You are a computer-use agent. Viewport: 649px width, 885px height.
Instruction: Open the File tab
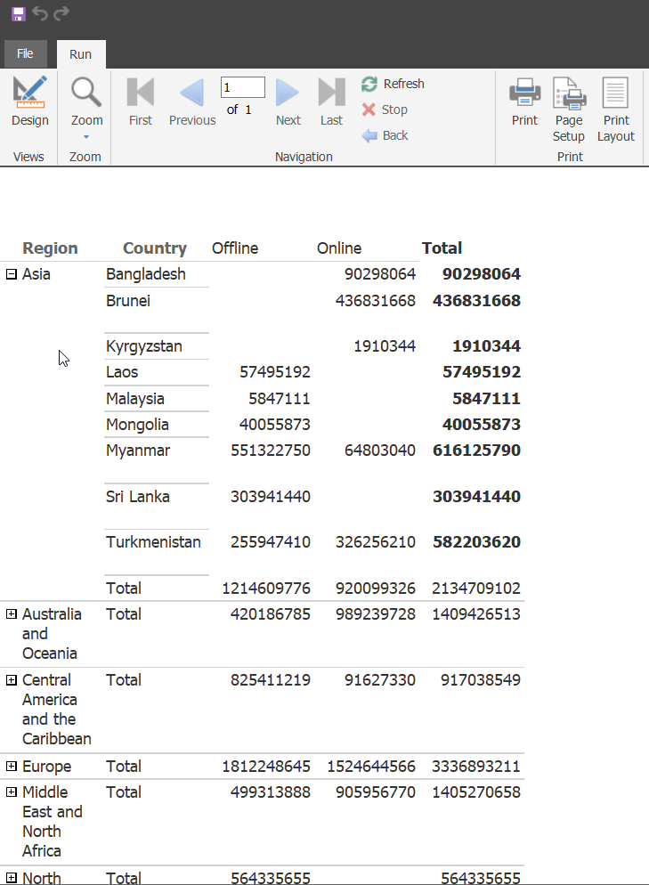point(25,53)
